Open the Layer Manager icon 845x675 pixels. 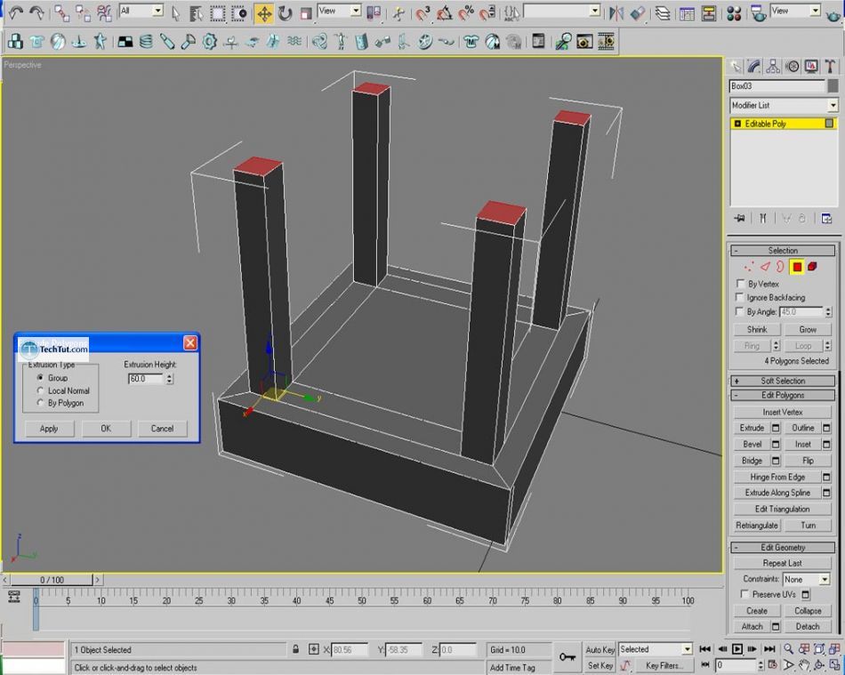pos(663,13)
